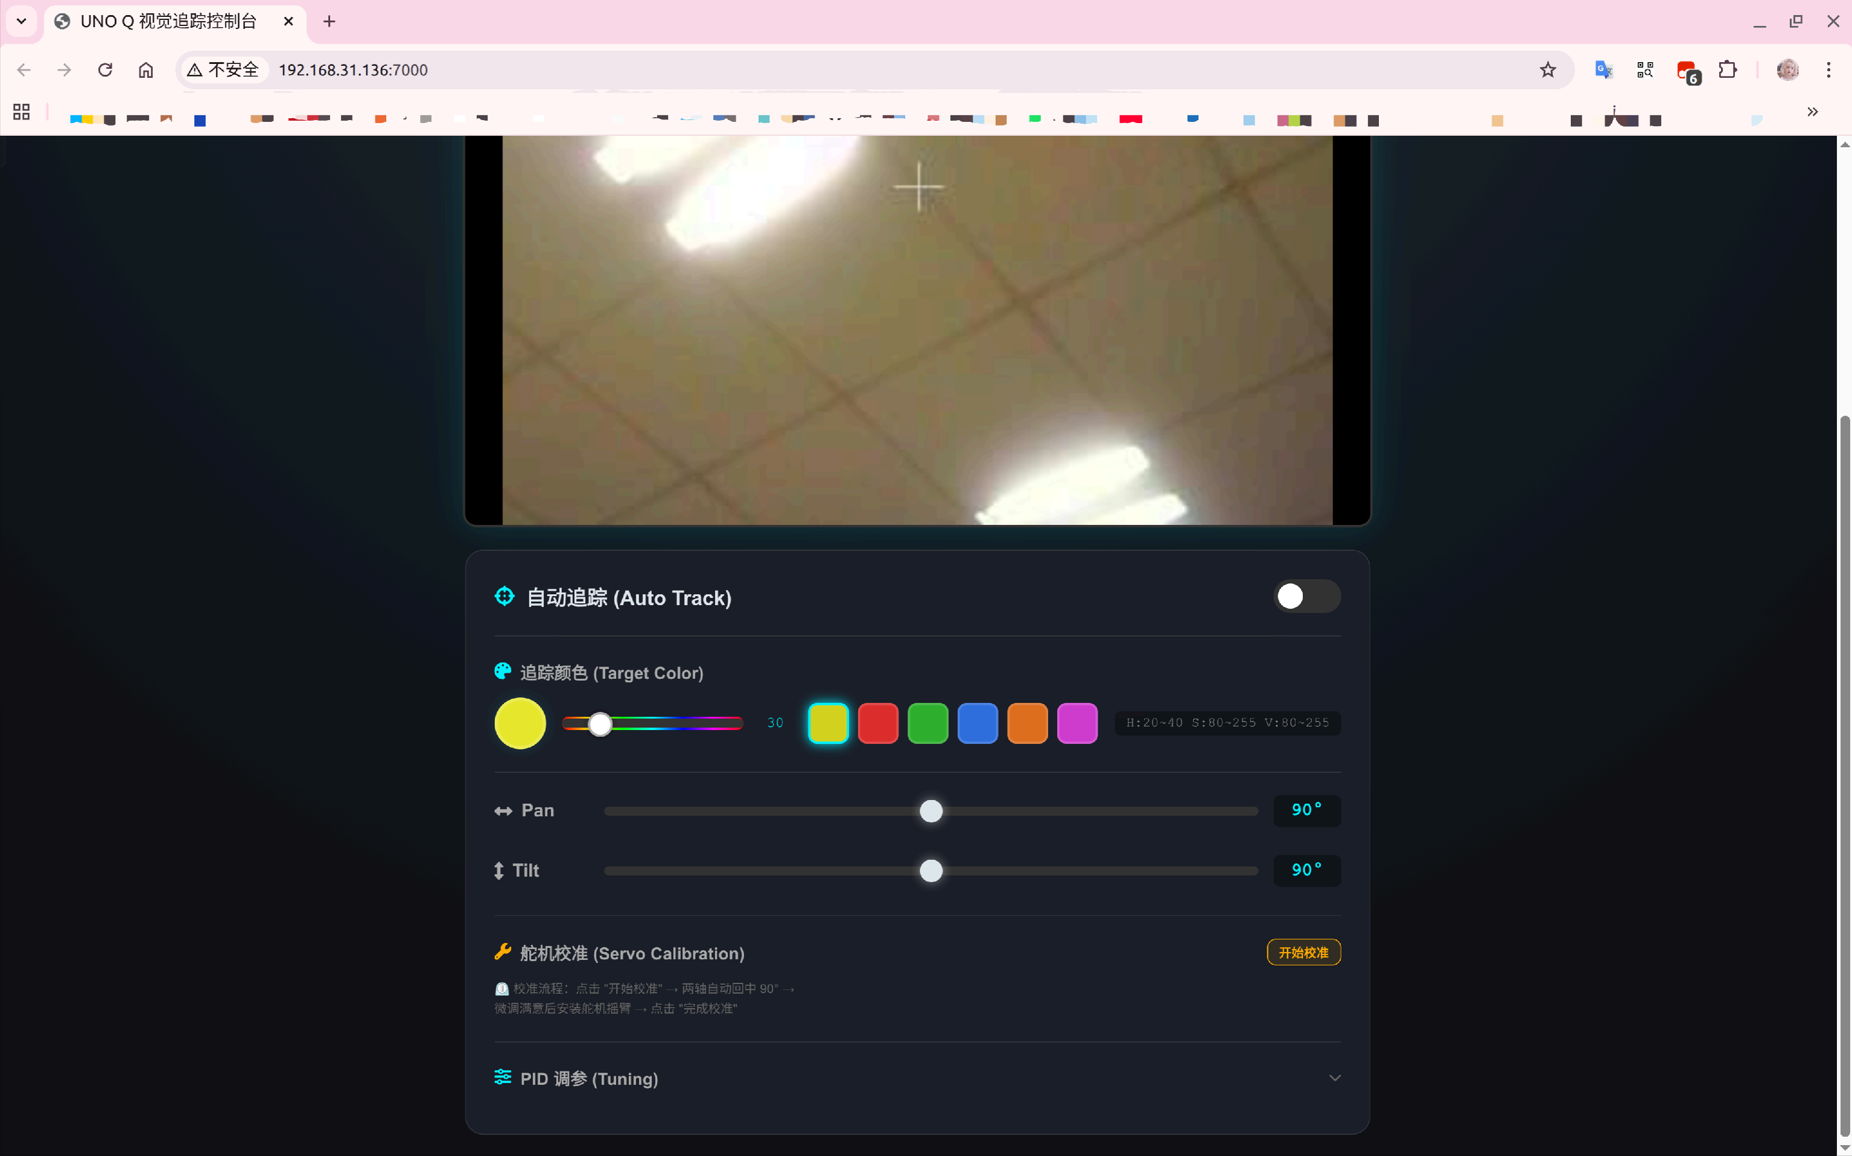
Task: Click the extension icon with badge 6
Action: click(x=1688, y=72)
